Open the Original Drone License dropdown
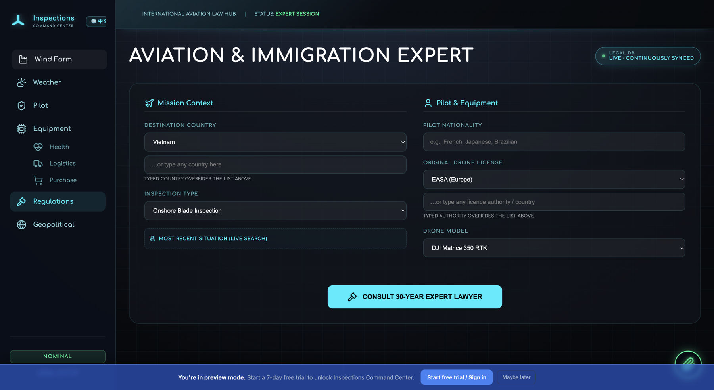The height and width of the screenshot is (390, 714). click(x=554, y=179)
